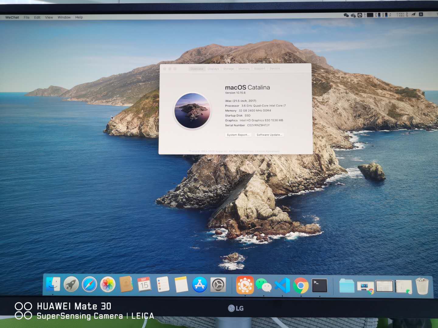Open the blue folder stack in dock
Viewport: 438px width, 328px height.
click(x=346, y=286)
